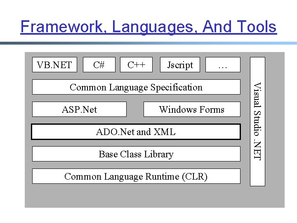
Task: Click the 'Framework, Languages, And Tools' title
Action: (148, 27)
